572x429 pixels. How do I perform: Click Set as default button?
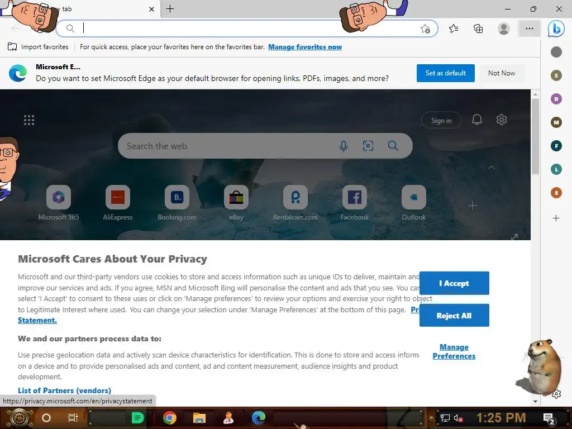point(445,73)
